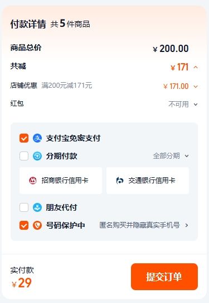The height and width of the screenshot is (303, 209).
Task: Check the 分期付款 checkbox
Action: tap(24, 156)
